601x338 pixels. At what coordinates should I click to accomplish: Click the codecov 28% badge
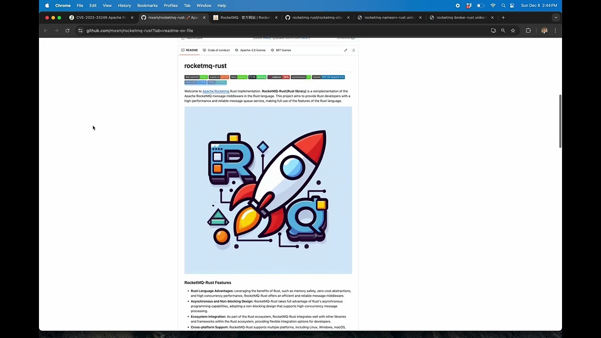click(x=278, y=77)
